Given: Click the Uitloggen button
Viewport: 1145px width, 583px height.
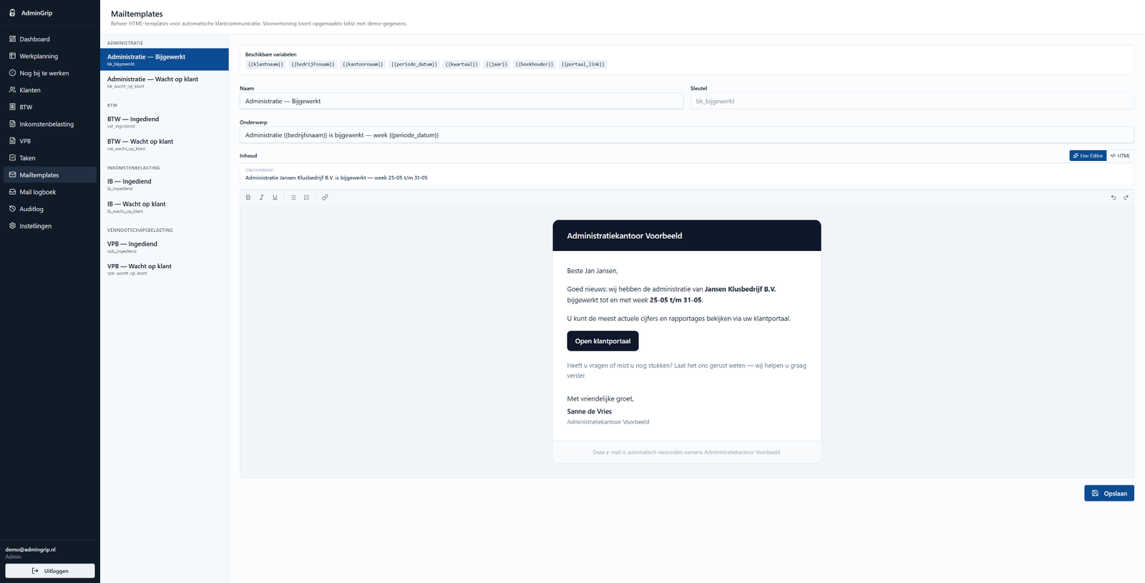Looking at the screenshot, I should (50, 571).
